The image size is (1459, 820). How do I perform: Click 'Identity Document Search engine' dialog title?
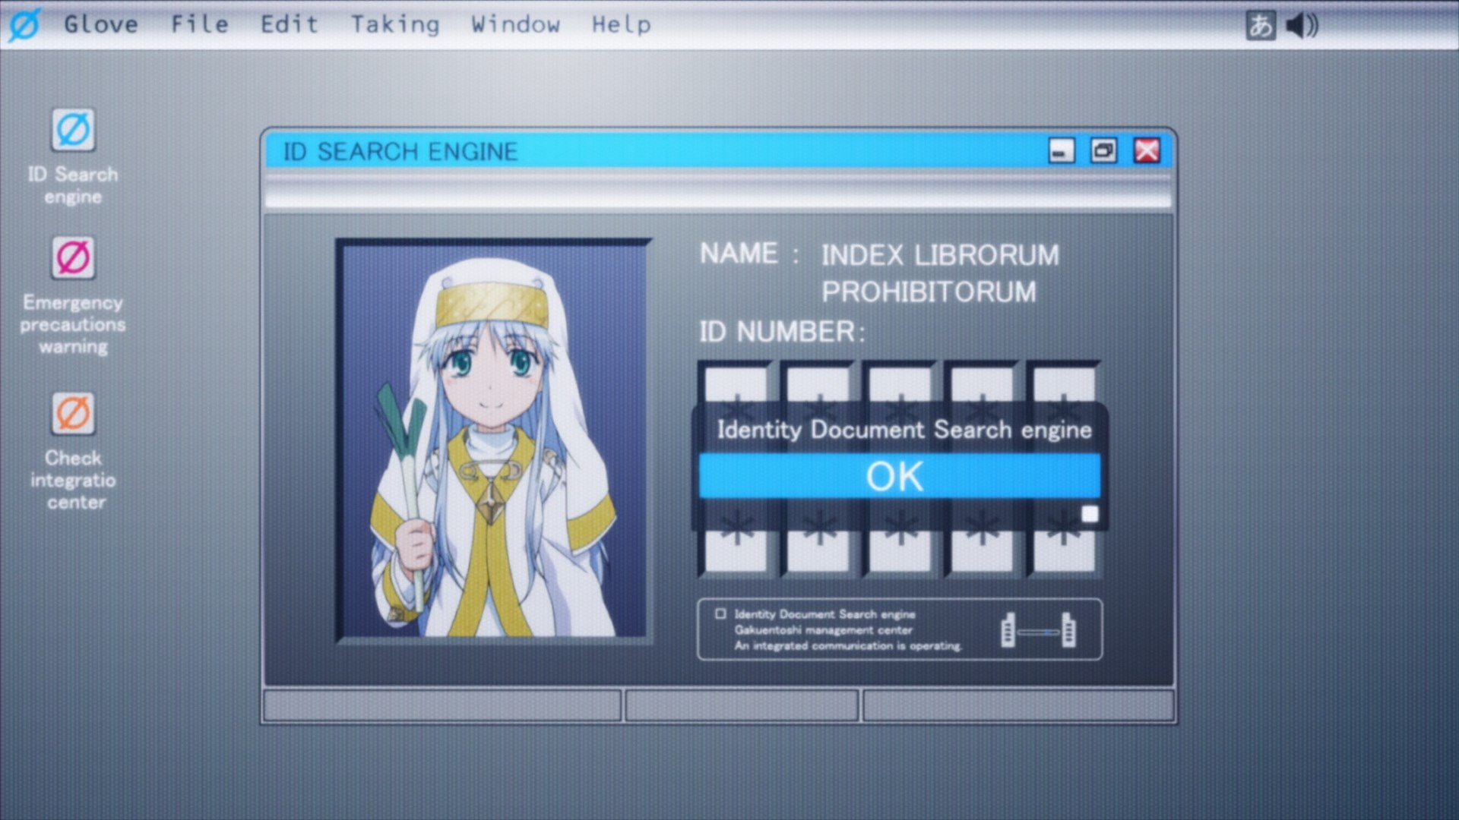(x=904, y=430)
